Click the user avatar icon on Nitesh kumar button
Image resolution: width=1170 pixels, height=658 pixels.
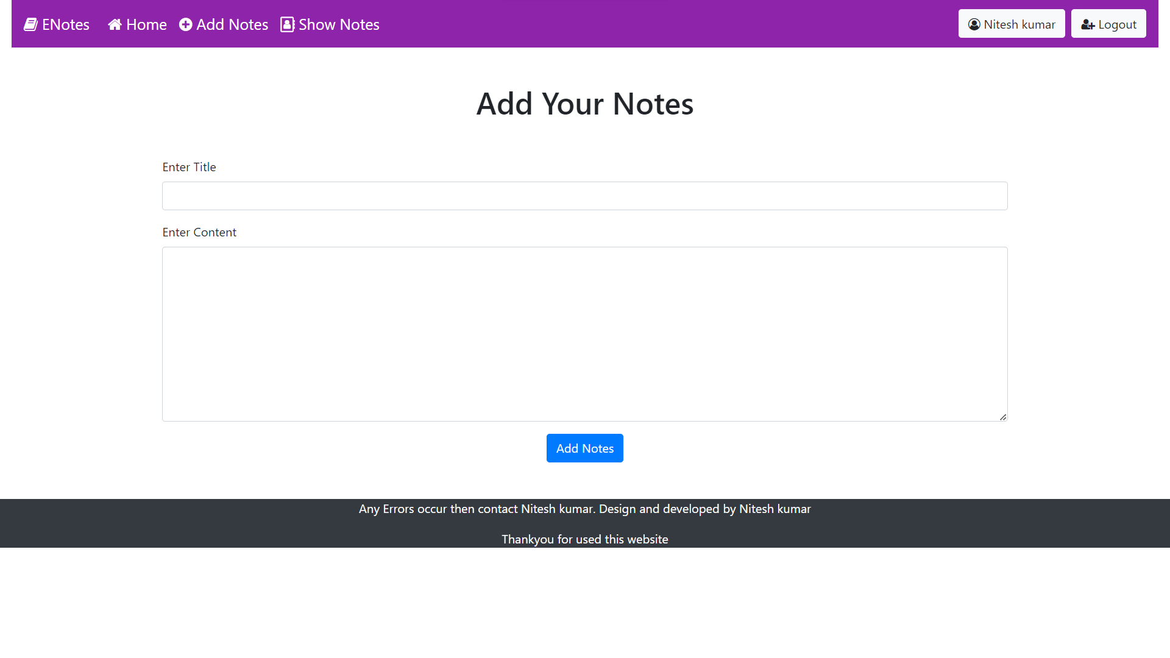click(x=974, y=24)
